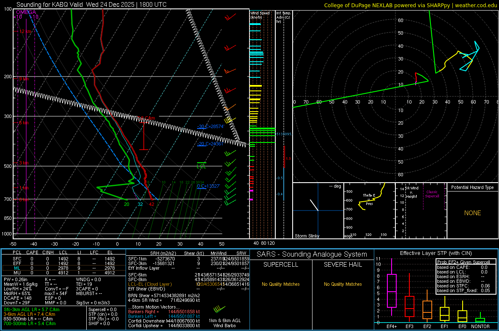Viewport: 499px width, 331px height.
Task: Click the DCAPE = 148 value
Action: 17,298
